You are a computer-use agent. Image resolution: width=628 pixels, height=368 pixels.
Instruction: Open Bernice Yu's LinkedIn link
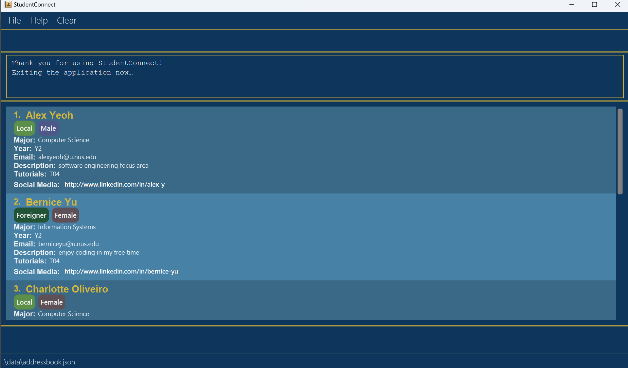click(x=121, y=272)
